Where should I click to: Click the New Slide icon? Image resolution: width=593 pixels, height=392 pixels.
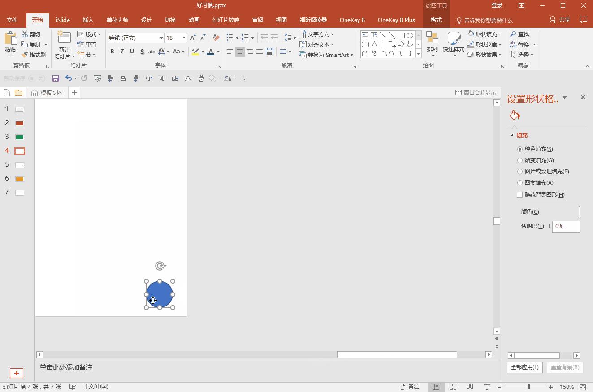pos(64,39)
